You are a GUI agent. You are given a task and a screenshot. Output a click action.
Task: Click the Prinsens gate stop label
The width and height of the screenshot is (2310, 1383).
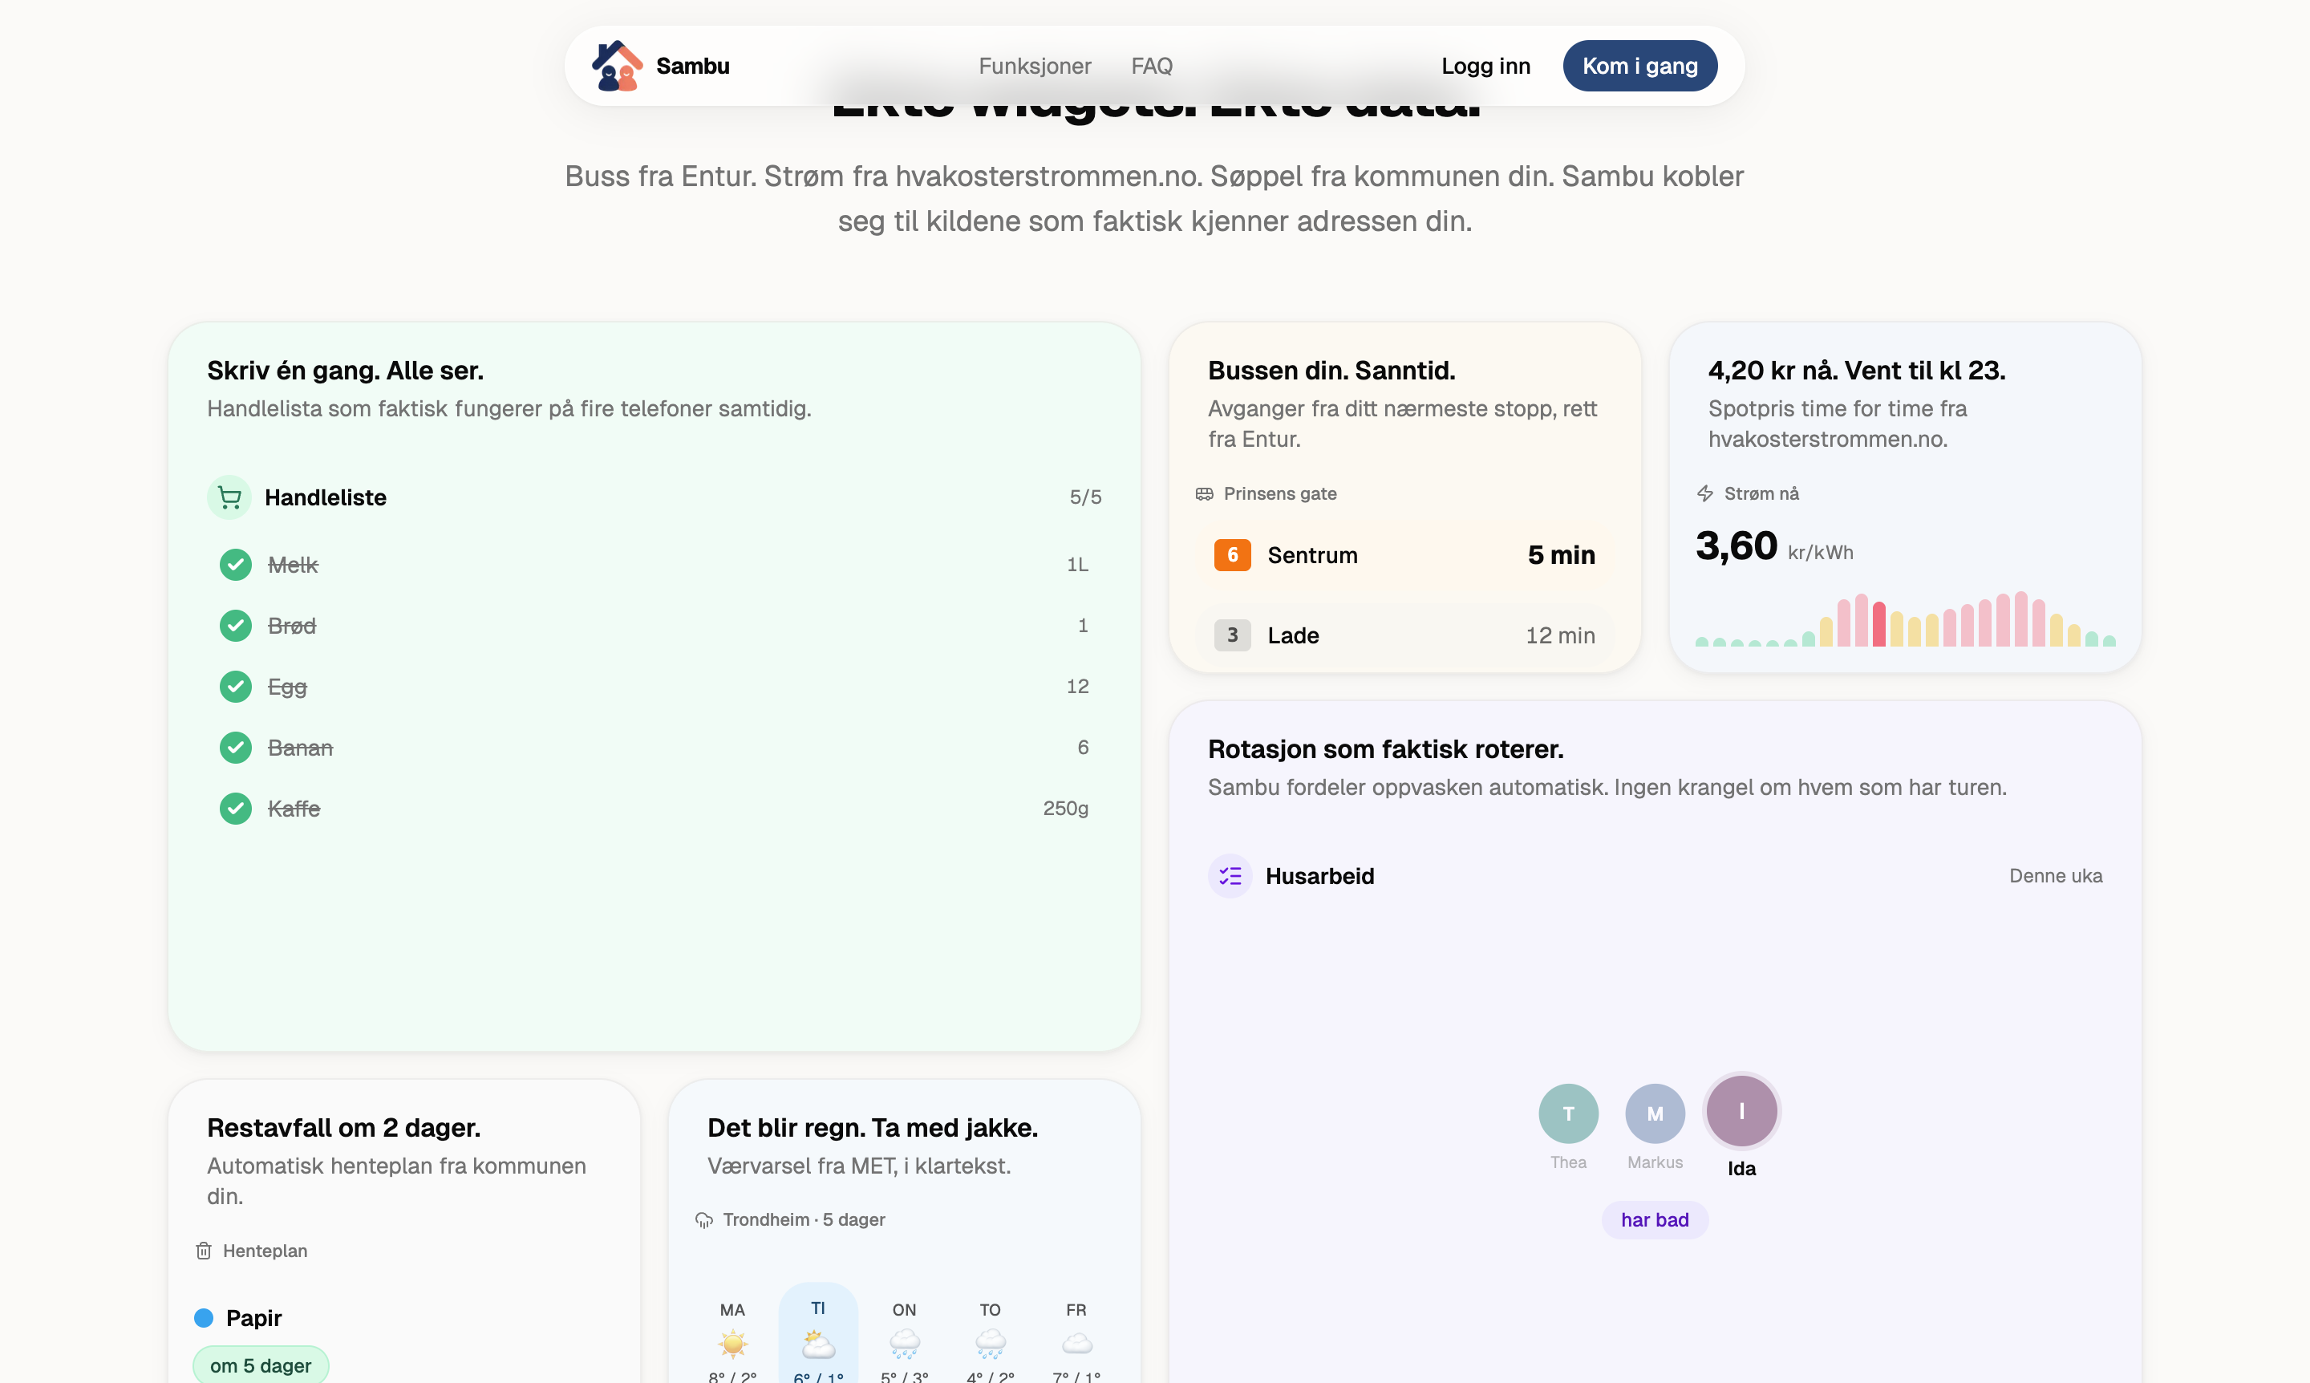pos(1279,494)
